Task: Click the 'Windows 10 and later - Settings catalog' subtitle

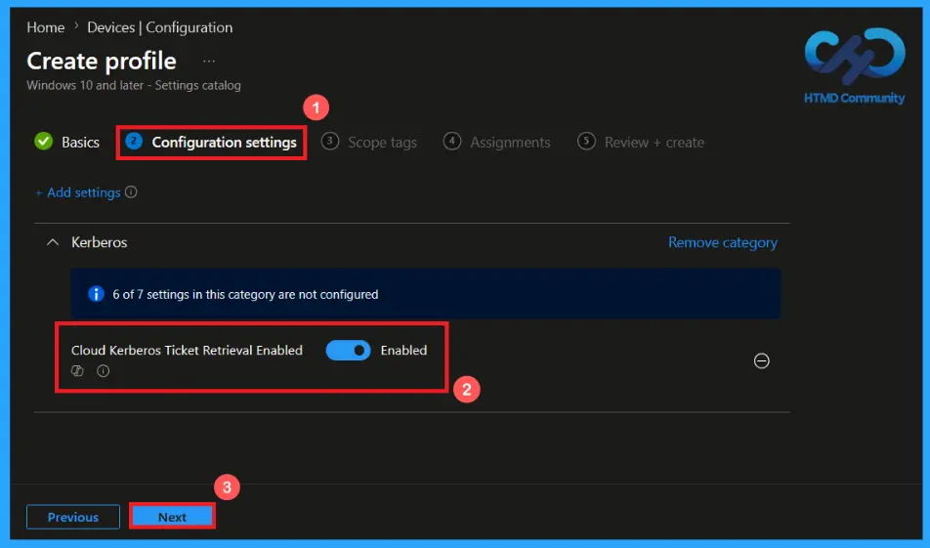Action: [134, 85]
